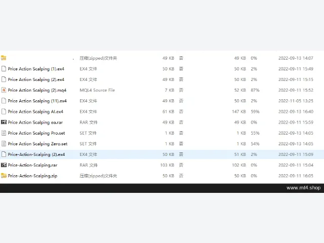Click the 87% ratio cell
Image resolution: width=324 pixels, height=243 pixels.
click(255, 90)
